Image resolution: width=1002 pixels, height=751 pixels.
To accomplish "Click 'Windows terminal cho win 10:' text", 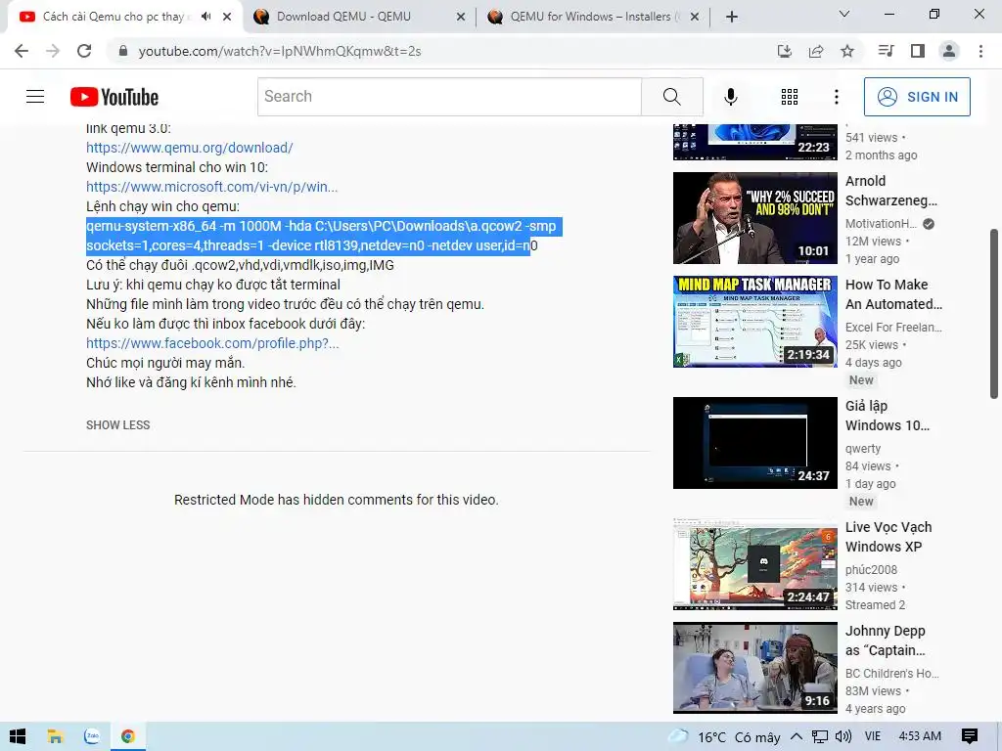I will point(177,167).
